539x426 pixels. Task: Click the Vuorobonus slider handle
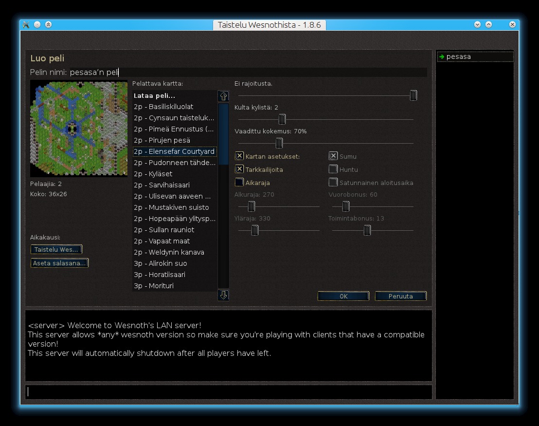click(x=346, y=206)
